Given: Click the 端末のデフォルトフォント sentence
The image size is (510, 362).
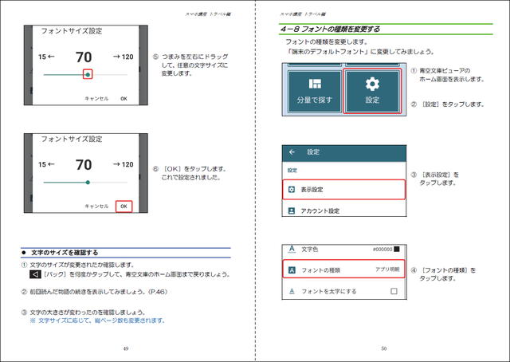Looking at the screenshot, I should coord(360,52).
